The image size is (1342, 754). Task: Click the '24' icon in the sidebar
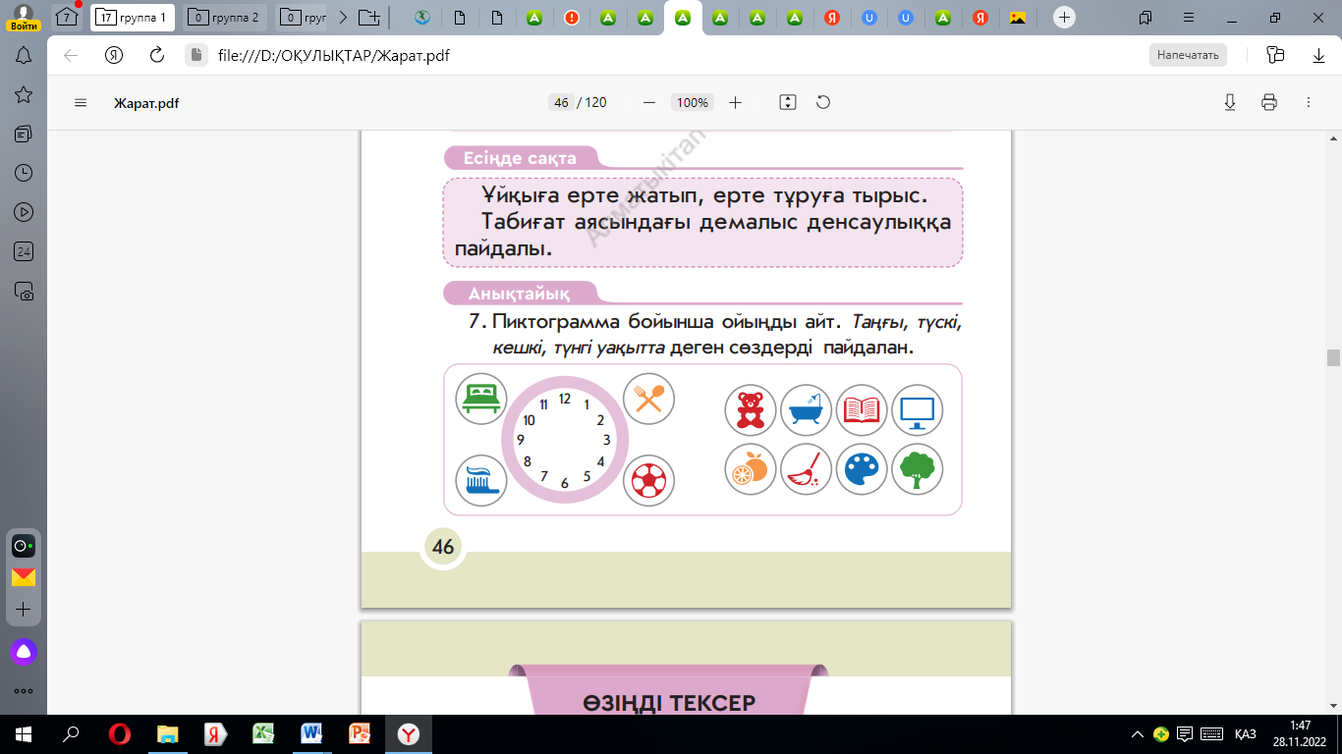pos(24,251)
